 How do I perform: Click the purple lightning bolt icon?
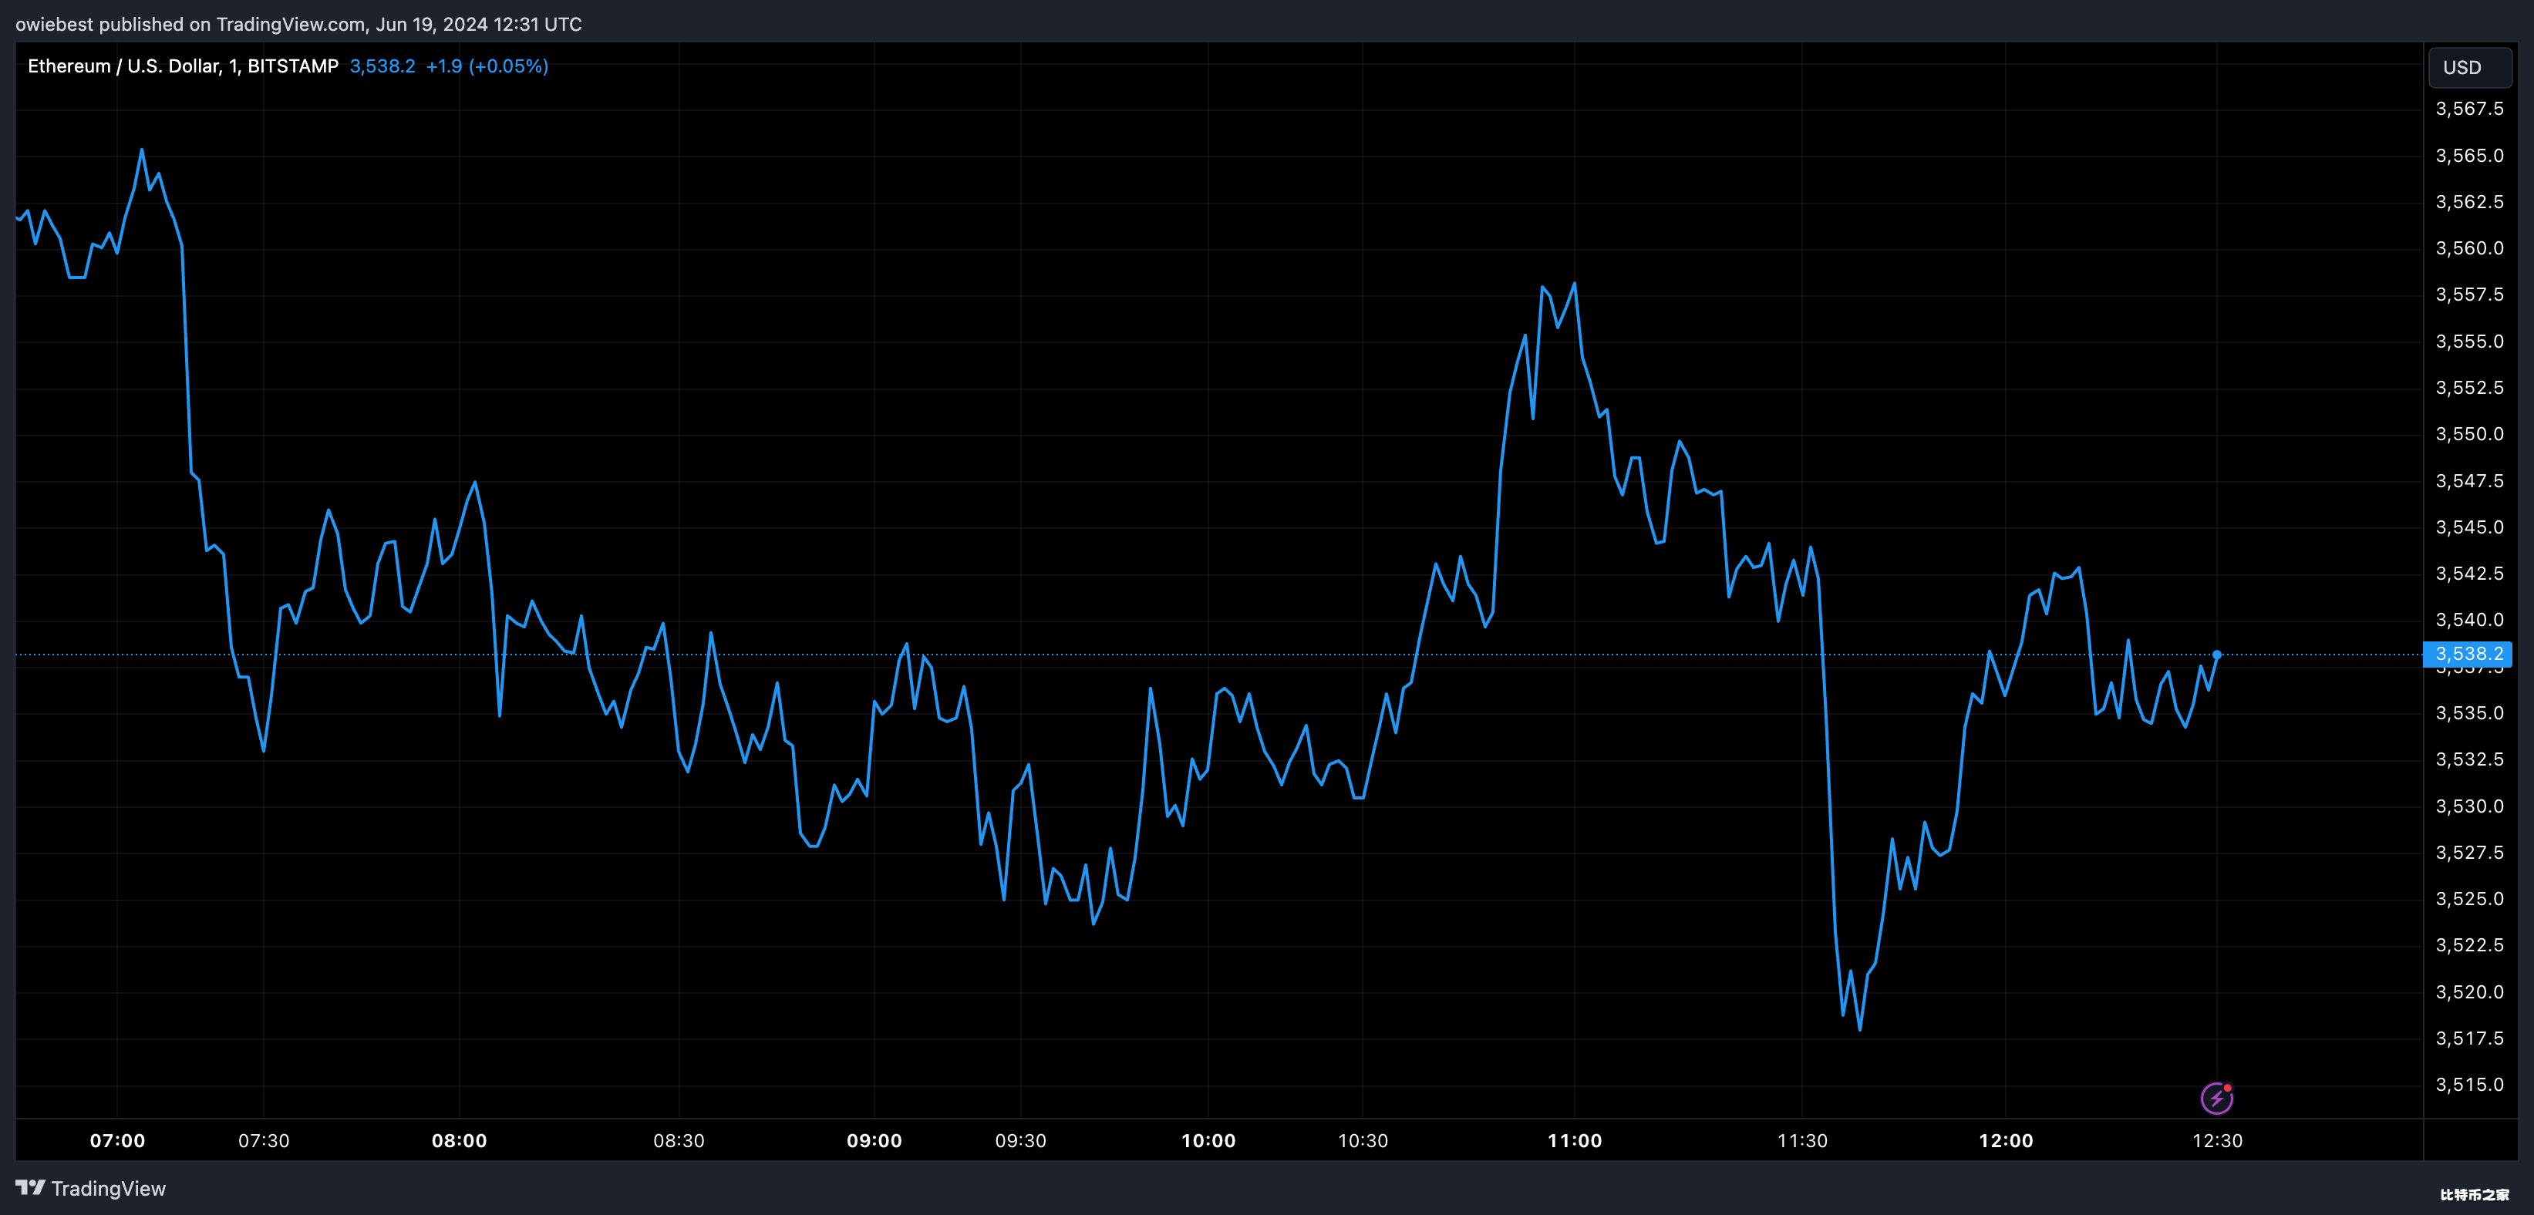click(2216, 1098)
